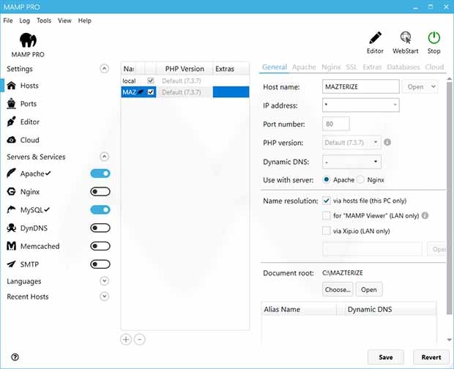This screenshot has height=369, width=454.
Task: Click the Editor pencil icon in toolbar
Action: tap(375, 38)
